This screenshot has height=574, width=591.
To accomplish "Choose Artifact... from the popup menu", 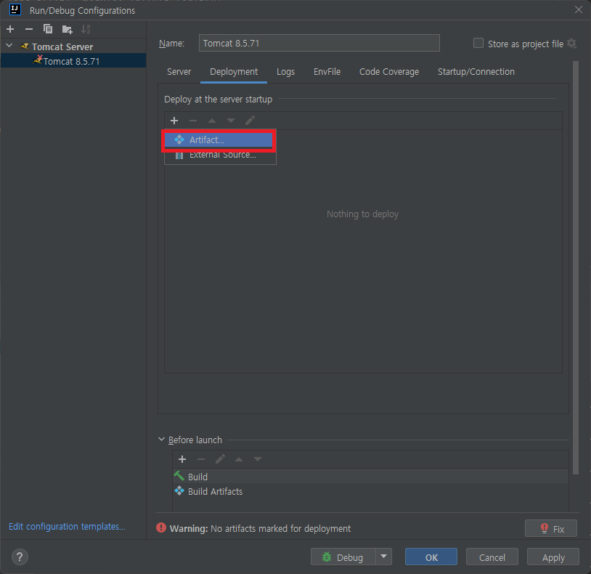I will 219,140.
